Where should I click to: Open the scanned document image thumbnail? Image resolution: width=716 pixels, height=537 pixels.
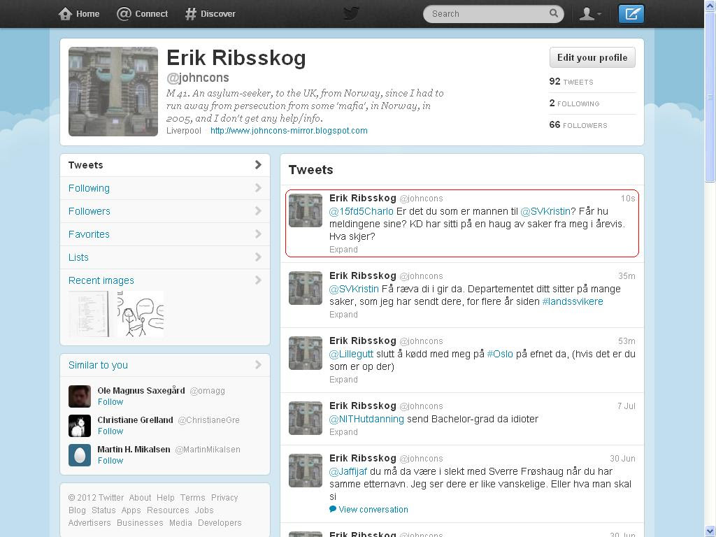(90, 314)
